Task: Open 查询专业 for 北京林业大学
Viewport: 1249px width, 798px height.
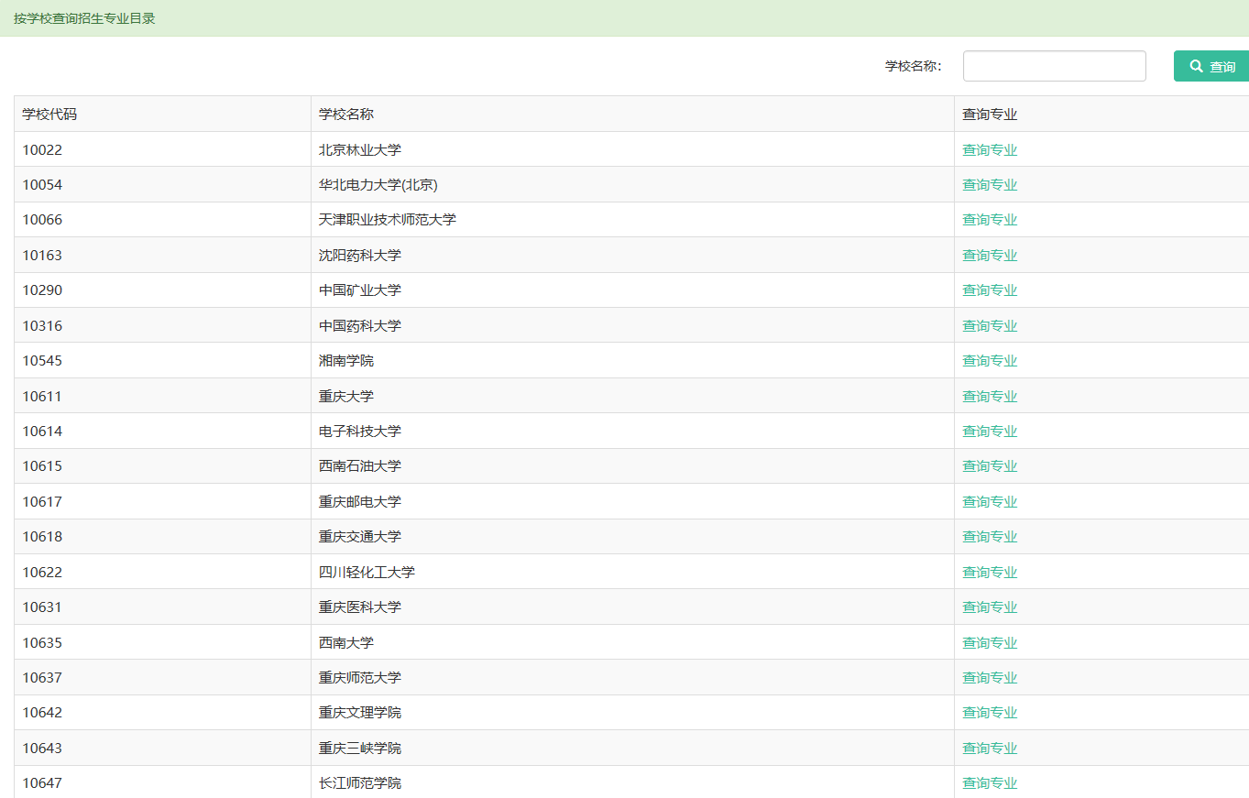Action: [x=990, y=149]
